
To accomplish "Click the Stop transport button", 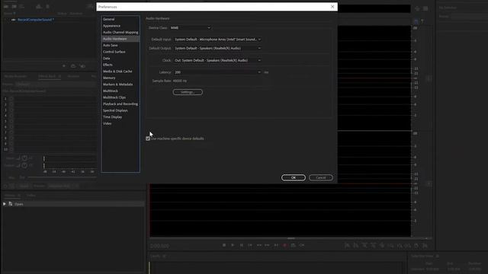I will (224, 245).
